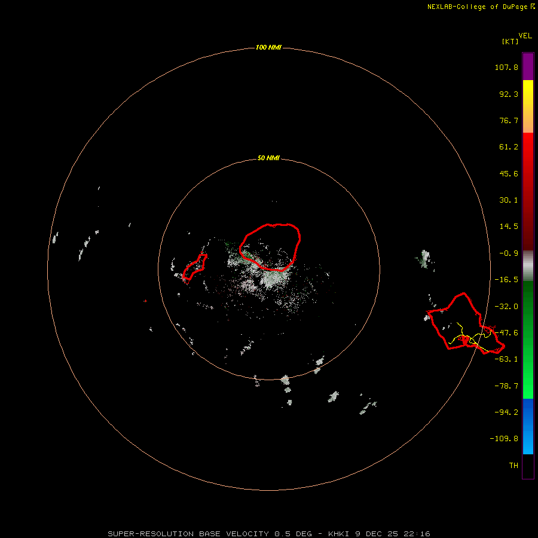This screenshot has width=538, height=538.
Task: Click the small island outline west of center
Action: pyautogui.click(x=194, y=268)
